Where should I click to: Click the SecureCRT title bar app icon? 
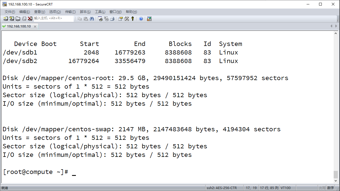pos(5,4)
